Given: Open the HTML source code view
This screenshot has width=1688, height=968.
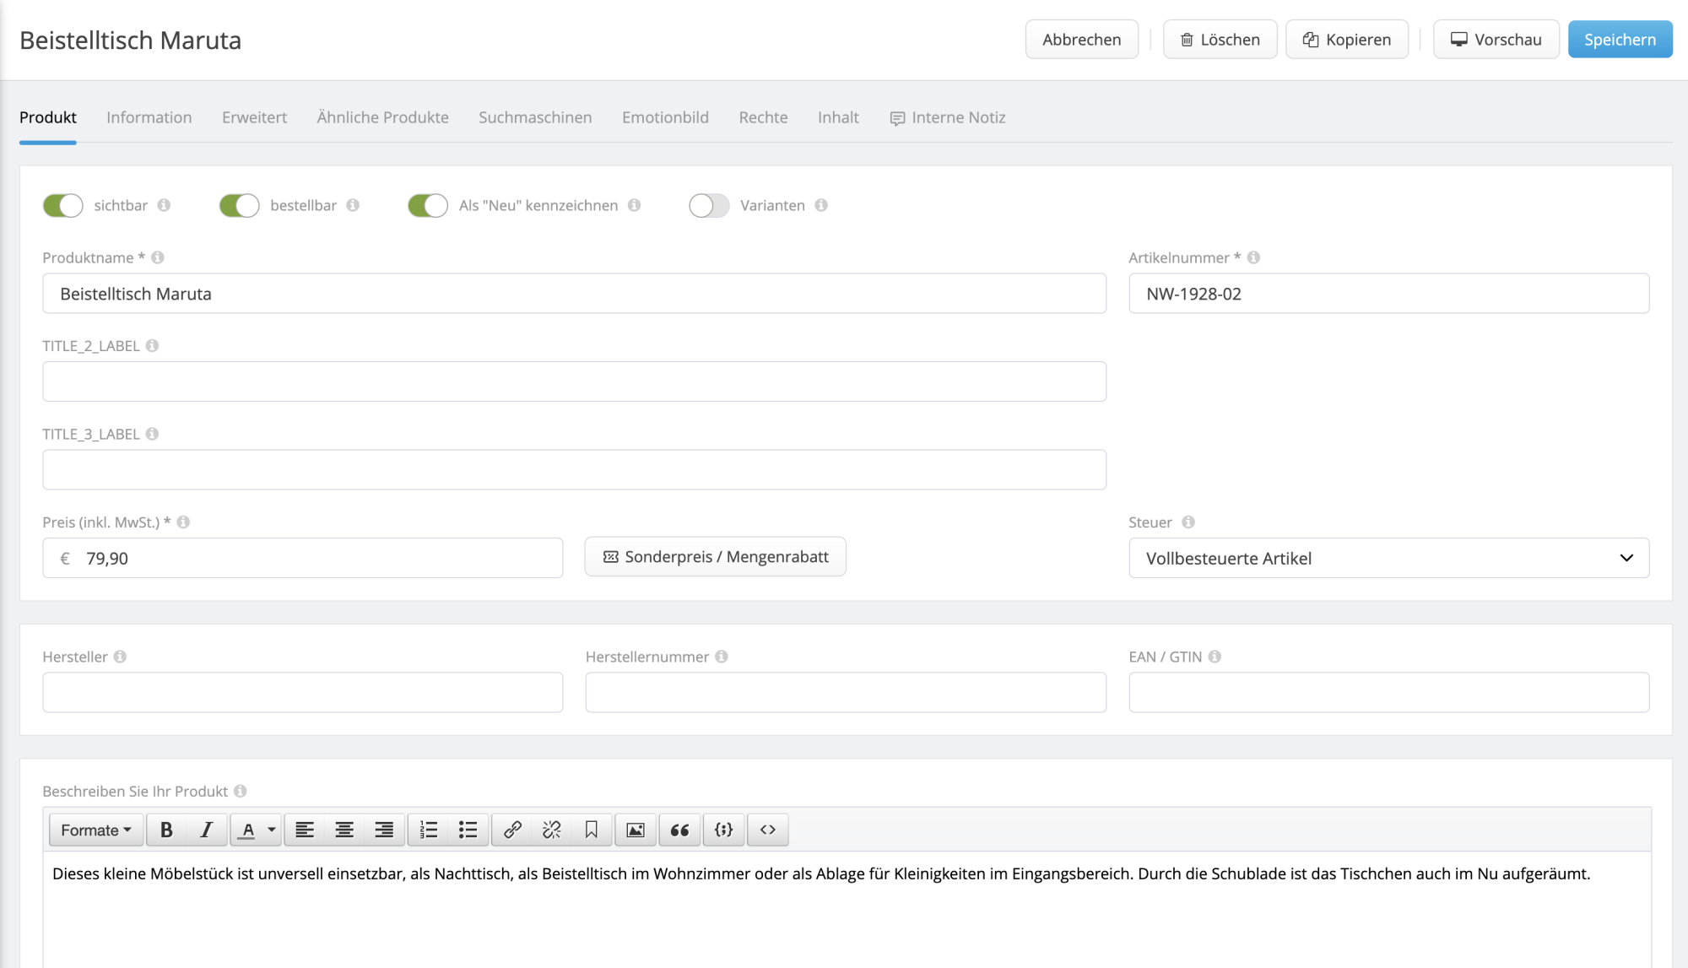Looking at the screenshot, I should point(767,830).
